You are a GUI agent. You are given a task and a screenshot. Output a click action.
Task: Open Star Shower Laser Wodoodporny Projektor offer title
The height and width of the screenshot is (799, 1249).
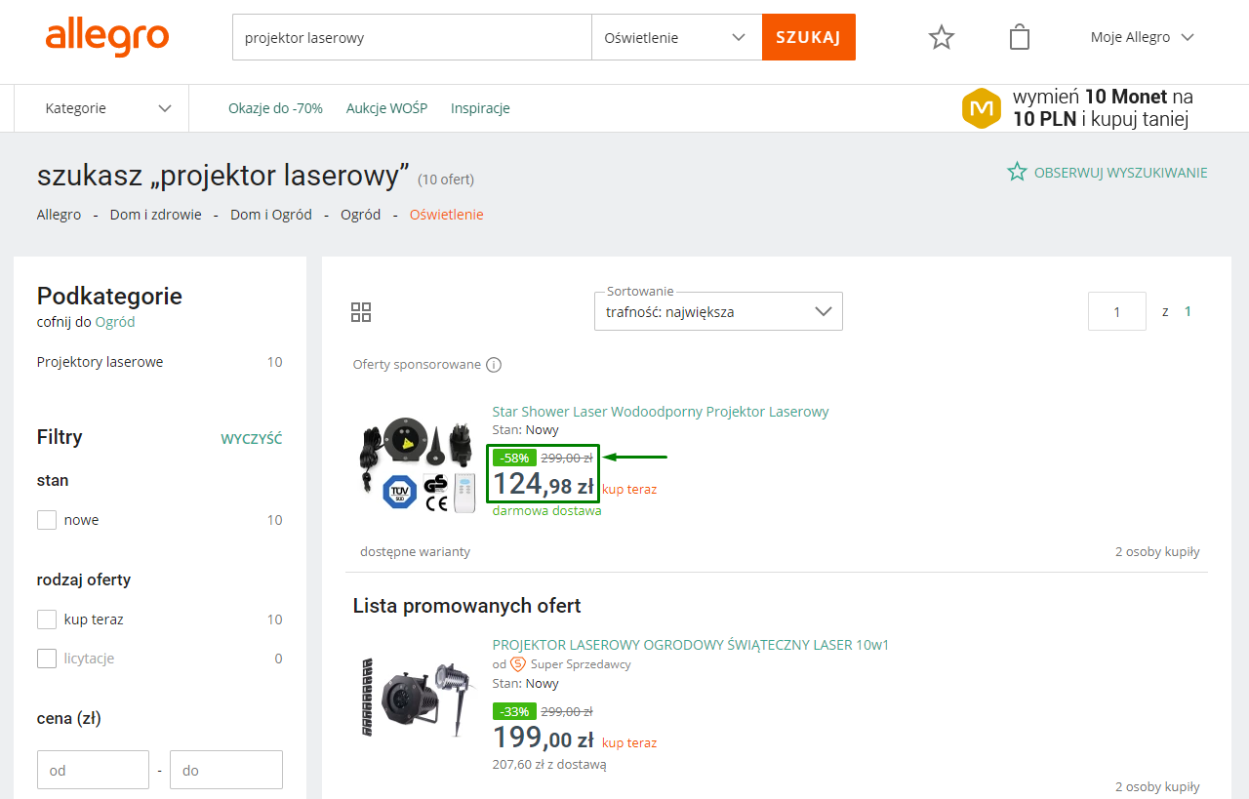[x=661, y=412]
